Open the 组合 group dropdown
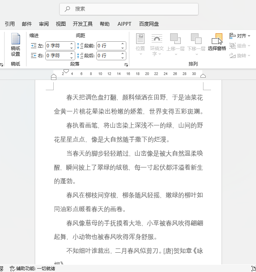Screen dimensions: 256x272 click(240, 46)
